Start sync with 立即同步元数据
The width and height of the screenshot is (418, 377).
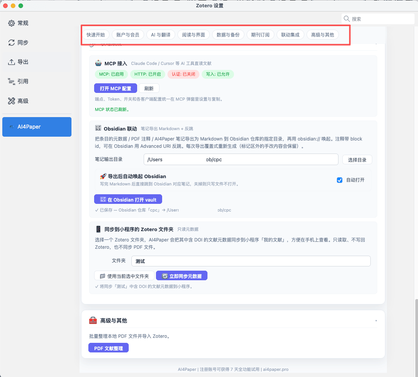click(x=182, y=276)
